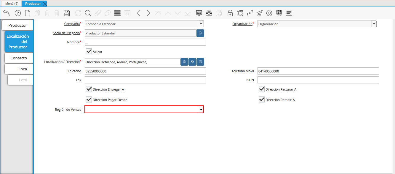395x174 pixels.
Task: Switch to the Menú (9) tab
Action: click(x=12, y=4)
